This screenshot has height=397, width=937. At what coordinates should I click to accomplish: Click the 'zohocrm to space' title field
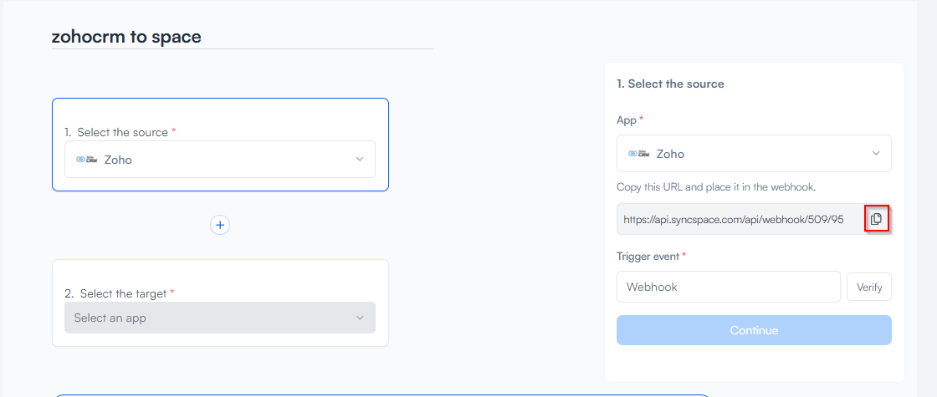(126, 37)
